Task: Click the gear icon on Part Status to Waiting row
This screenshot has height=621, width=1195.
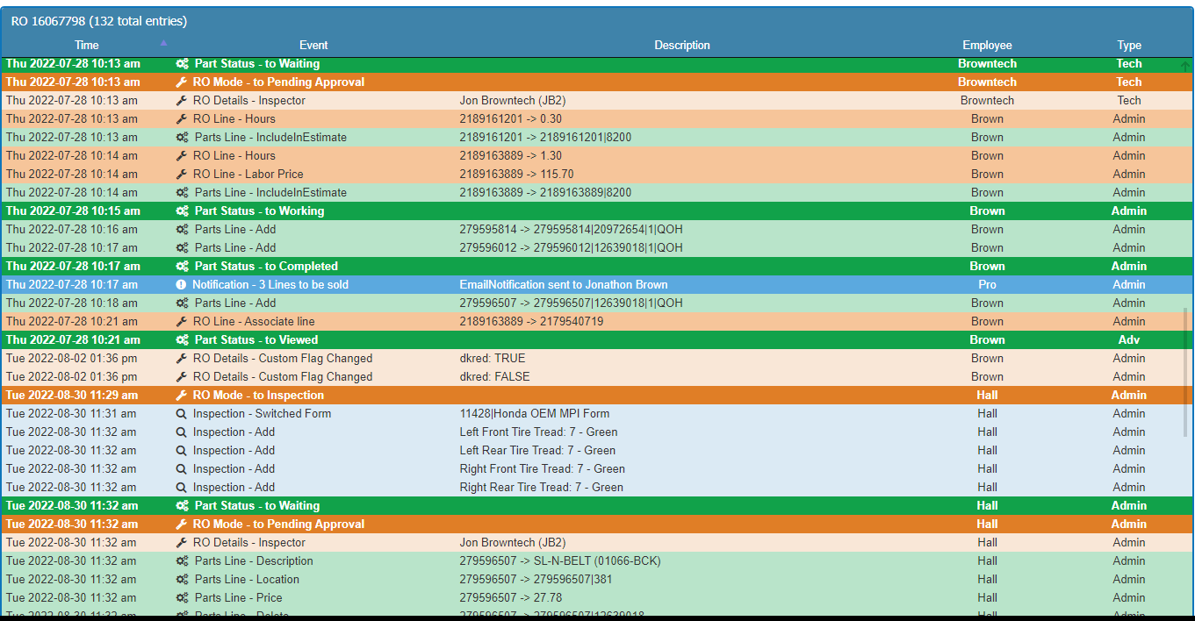Action: [182, 63]
